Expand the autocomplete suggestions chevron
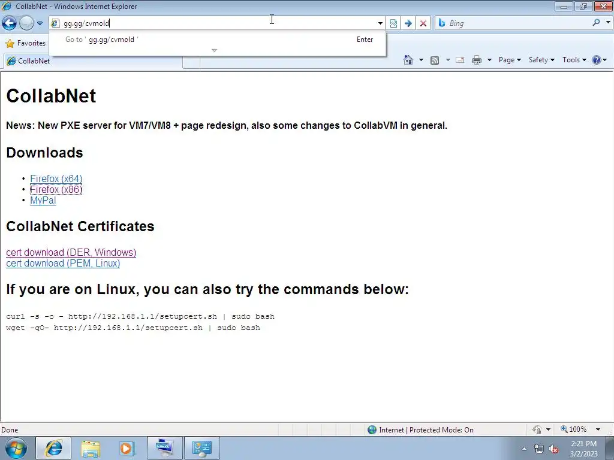Screen dimensions: 614x460 point(214,50)
